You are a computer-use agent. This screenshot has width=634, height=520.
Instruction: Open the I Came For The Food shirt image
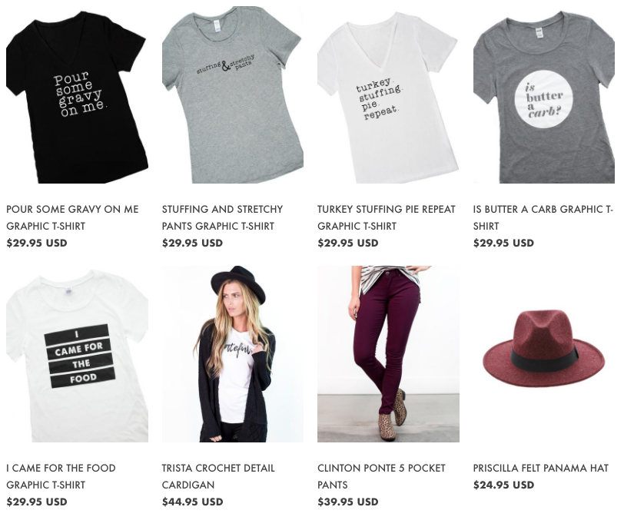(77, 354)
